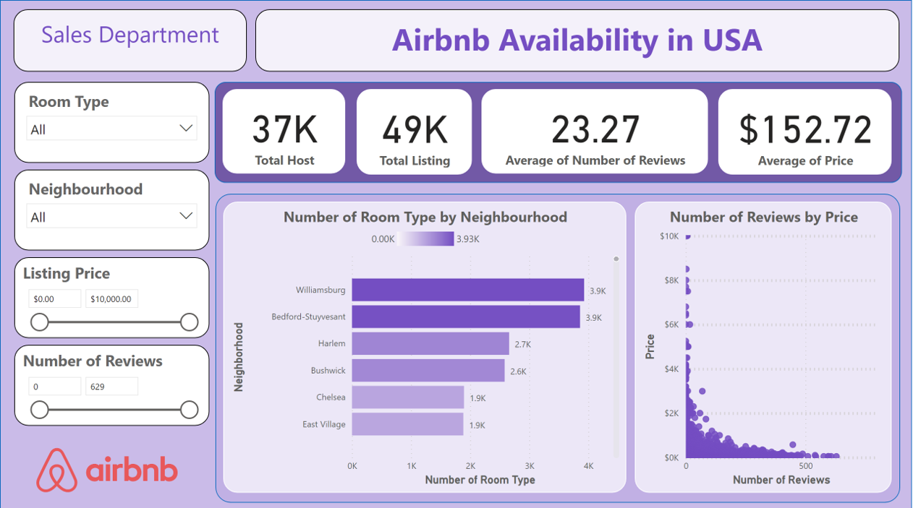
Task: Click the East Village axis label
Action: (324, 424)
